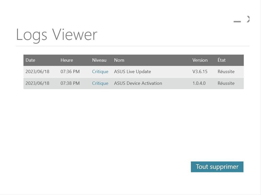
Task: Close the Logs Viewer window
Action: (248, 19)
